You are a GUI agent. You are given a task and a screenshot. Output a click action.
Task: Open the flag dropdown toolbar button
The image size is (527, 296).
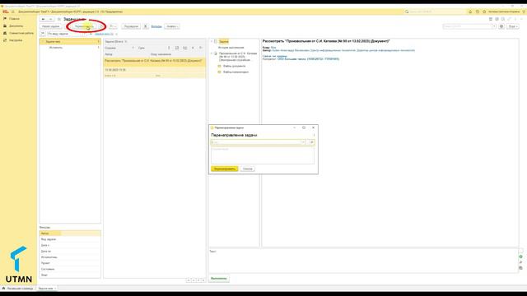(113, 26)
